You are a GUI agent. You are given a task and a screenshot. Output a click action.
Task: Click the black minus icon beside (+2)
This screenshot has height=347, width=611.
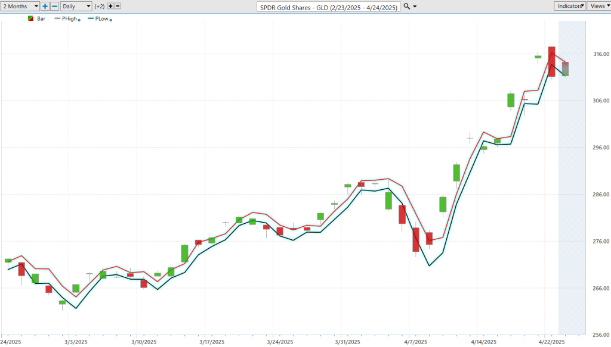pos(118,6)
